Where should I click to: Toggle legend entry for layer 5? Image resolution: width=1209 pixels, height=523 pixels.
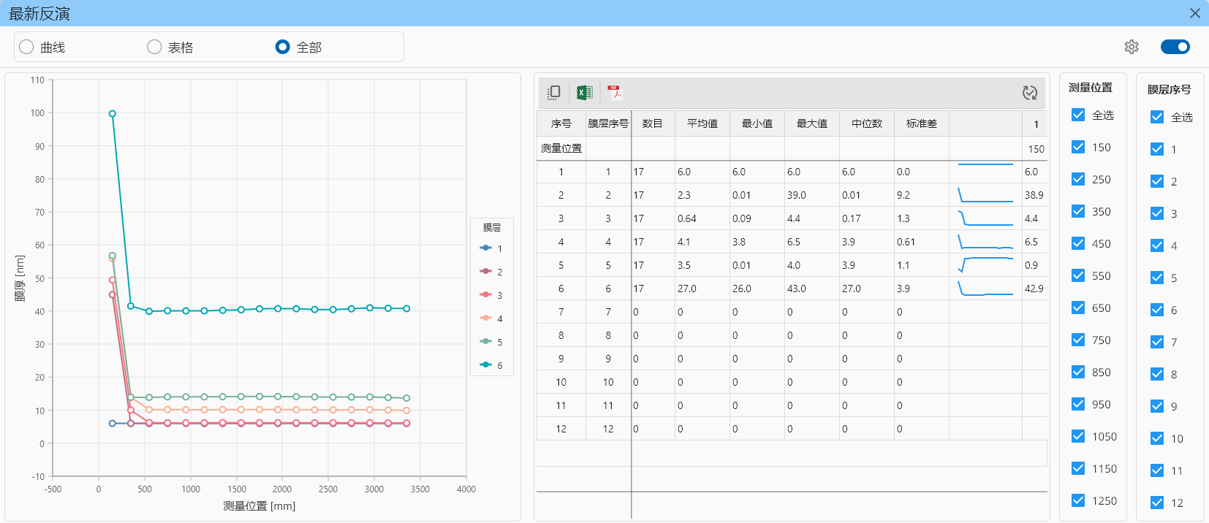(491, 342)
